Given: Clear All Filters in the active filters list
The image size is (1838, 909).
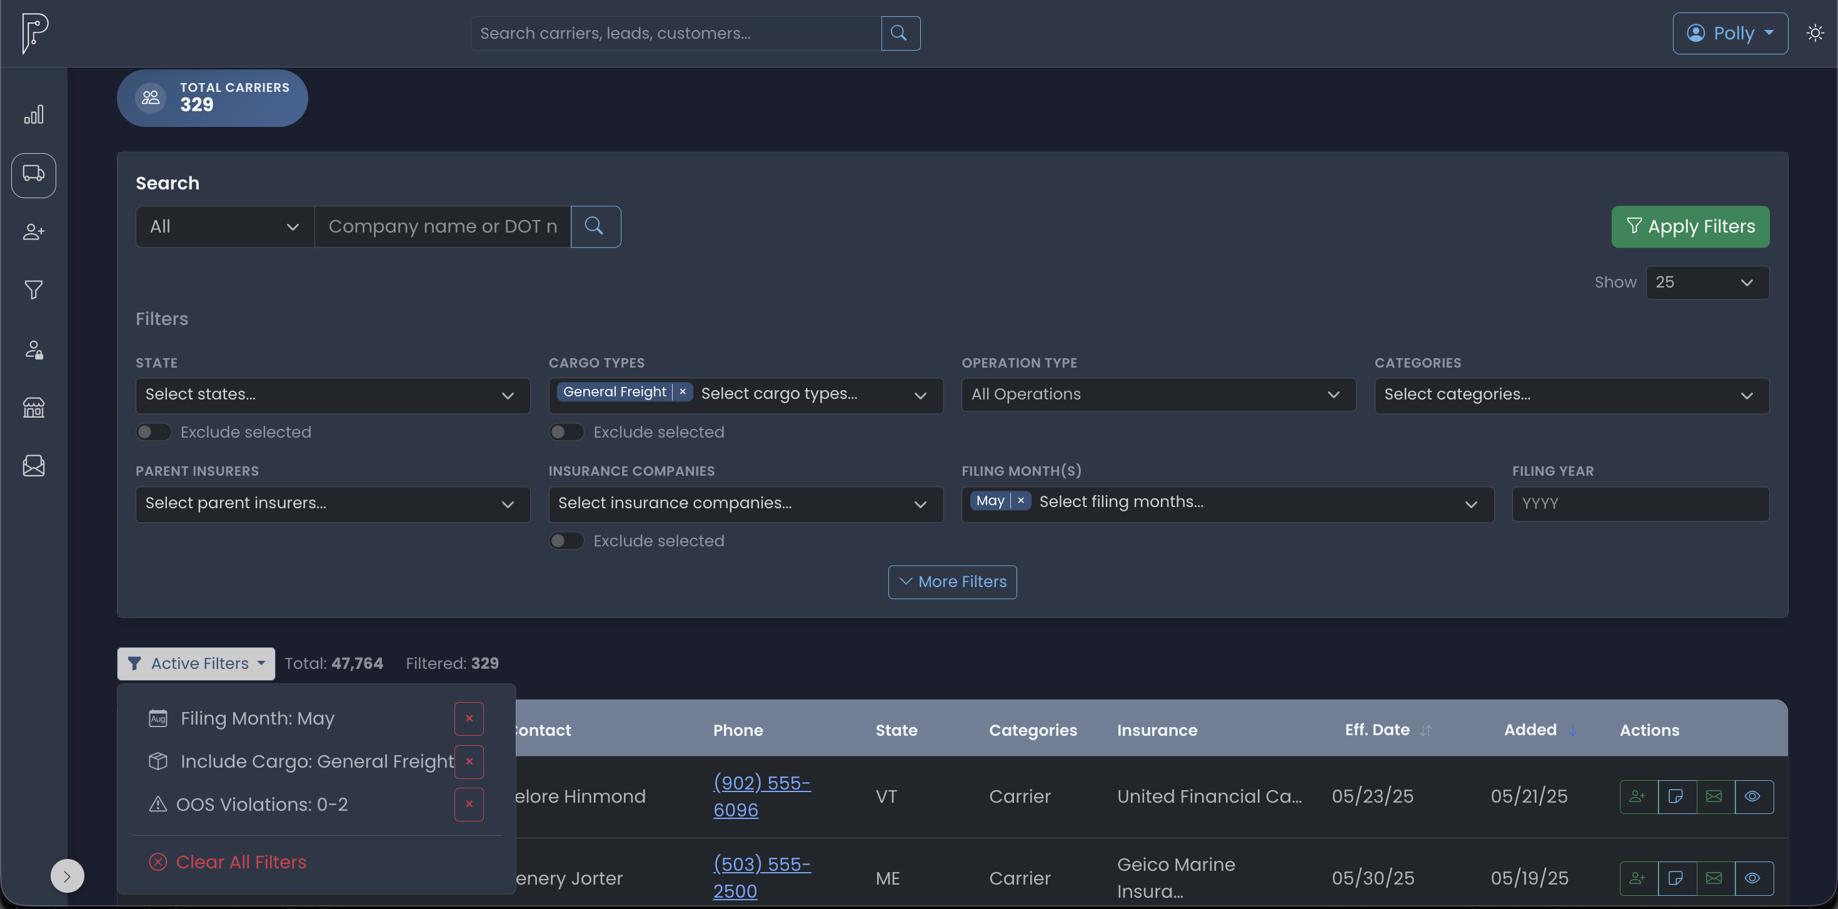Looking at the screenshot, I should pos(241,862).
